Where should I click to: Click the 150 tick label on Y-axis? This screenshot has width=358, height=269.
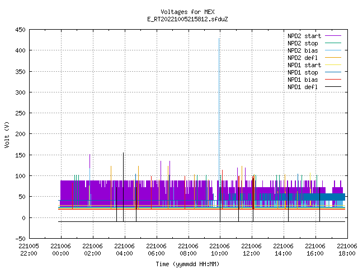click(20, 155)
